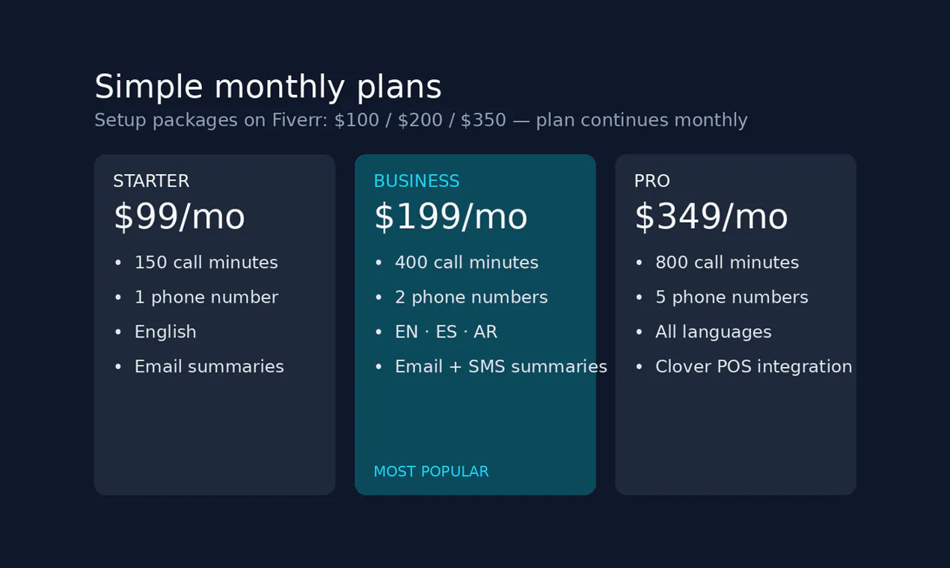Screen dimensions: 950x568
Task: Click Email summaries in the Starter plan
Action: pos(209,367)
